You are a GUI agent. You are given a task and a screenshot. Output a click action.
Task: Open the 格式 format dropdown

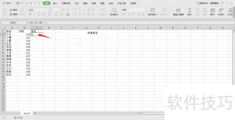click(x=213, y=12)
